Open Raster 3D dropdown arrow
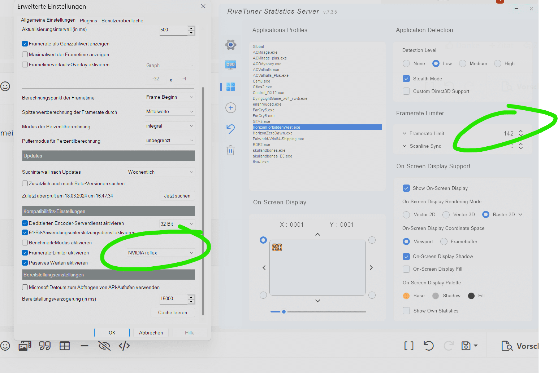Screen dimensions: 558x373 coord(520,214)
